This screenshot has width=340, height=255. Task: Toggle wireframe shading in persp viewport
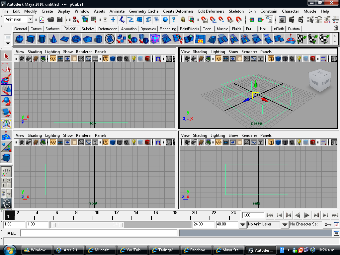coord(271,59)
